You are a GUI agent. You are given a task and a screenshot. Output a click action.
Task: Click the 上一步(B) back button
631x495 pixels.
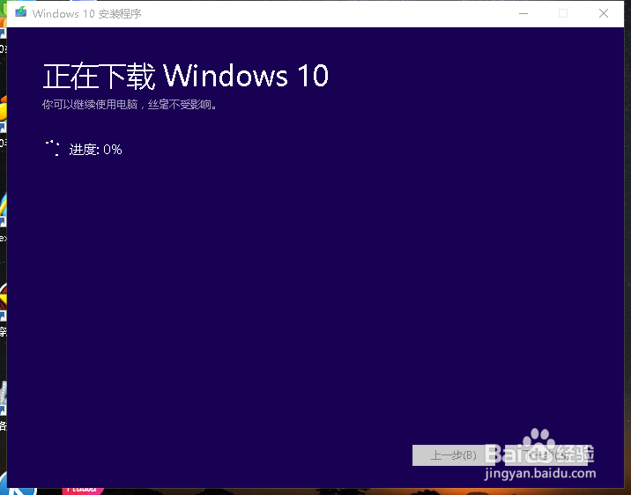(x=454, y=455)
